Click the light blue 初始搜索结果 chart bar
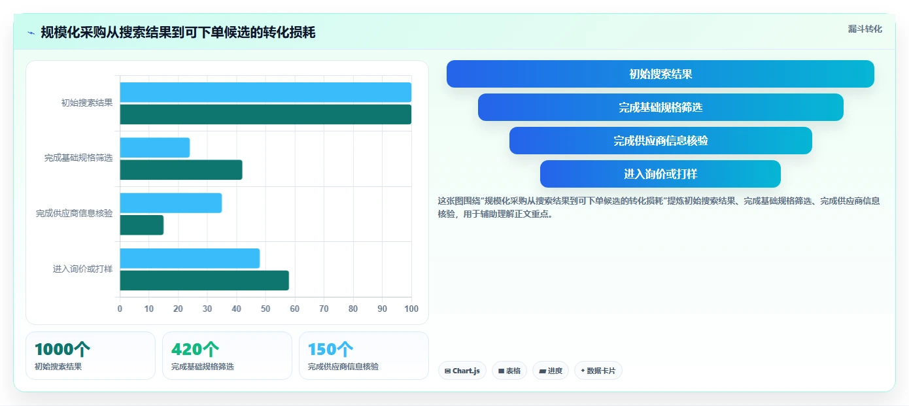This screenshot has width=909, height=406. [266, 92]
